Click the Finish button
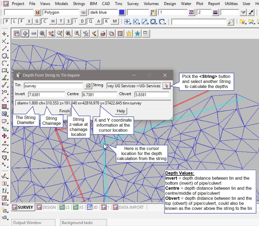 tap(64, 111)
